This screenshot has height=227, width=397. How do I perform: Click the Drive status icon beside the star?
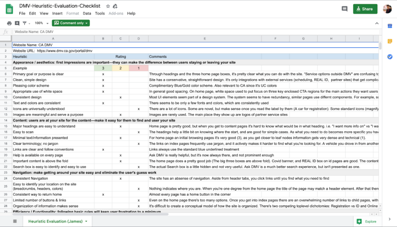[115, 6]
